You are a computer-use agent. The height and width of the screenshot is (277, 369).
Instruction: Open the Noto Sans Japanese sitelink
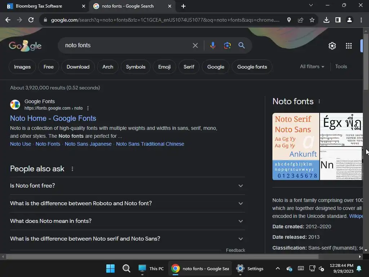(x=88, y=144)
